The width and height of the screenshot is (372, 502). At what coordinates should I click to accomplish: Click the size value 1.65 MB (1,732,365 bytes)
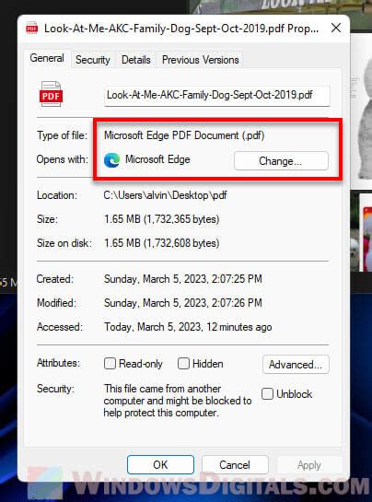162,219
